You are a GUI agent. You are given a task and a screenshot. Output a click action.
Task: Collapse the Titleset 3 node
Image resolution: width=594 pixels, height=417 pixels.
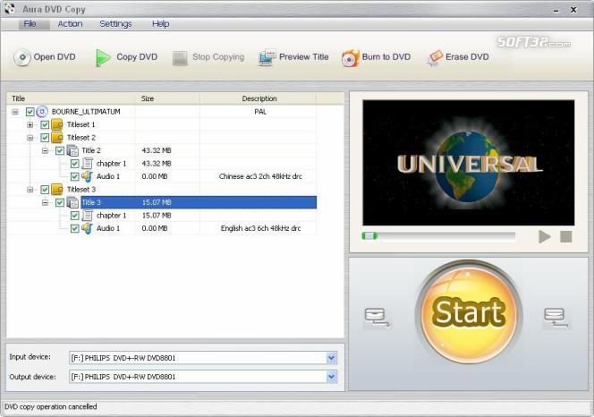click(x=30, y=190)
